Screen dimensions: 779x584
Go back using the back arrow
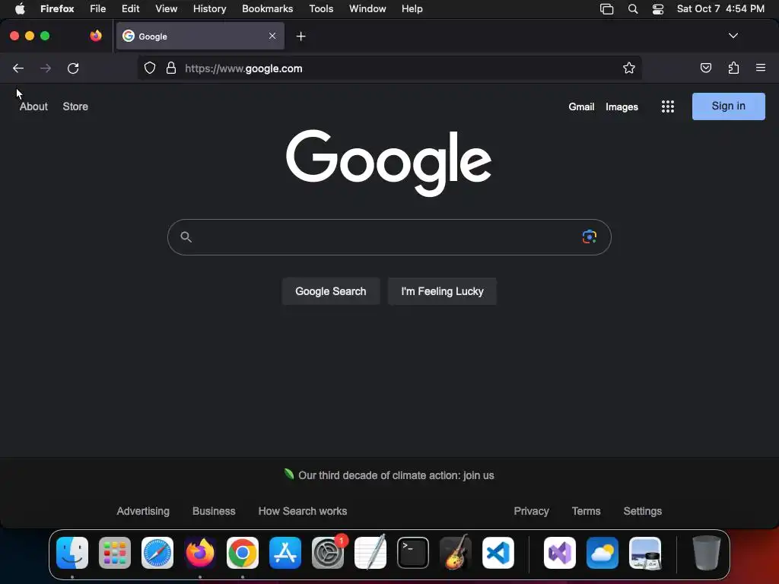(18, 68)
